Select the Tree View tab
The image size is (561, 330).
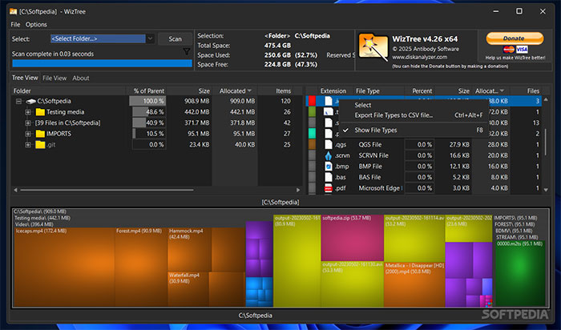tap(25, 78)
